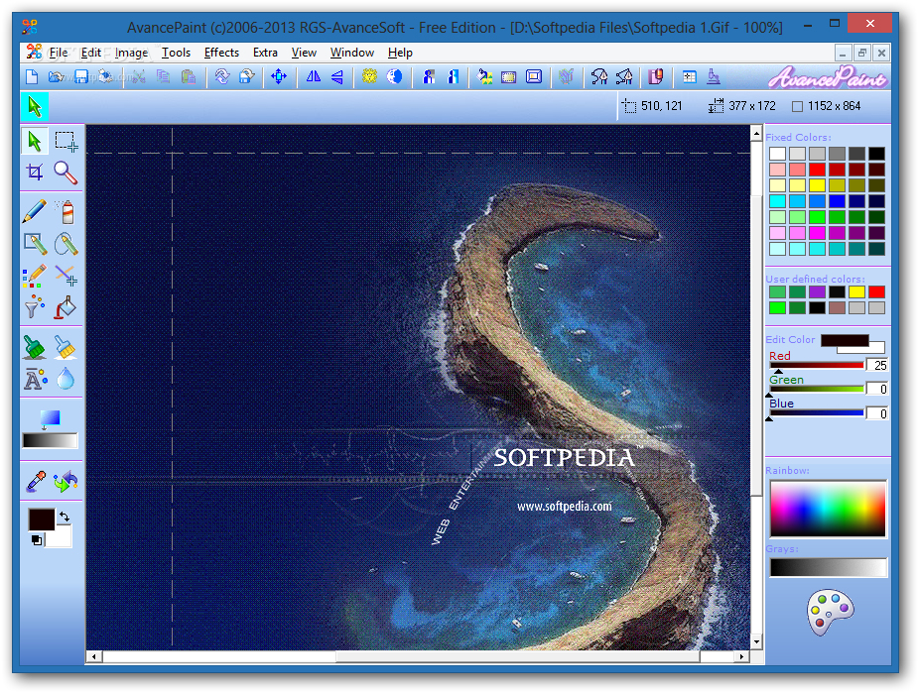The height and width of the screenshot is (693, 919).
Task: Select the magnifier zoom tool
Action: [66, 173]
